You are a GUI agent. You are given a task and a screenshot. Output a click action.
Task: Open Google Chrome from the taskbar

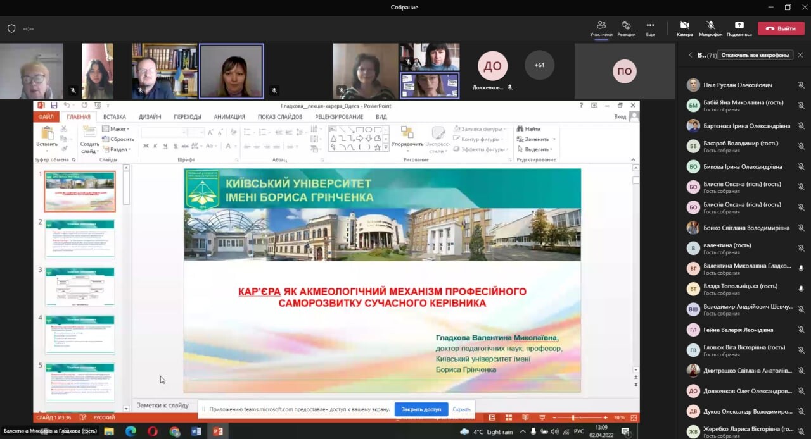click(174, 431)
